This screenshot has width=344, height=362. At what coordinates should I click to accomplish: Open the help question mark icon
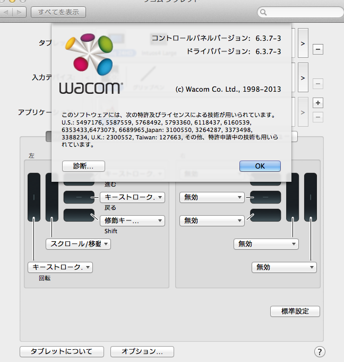[320, 352]
